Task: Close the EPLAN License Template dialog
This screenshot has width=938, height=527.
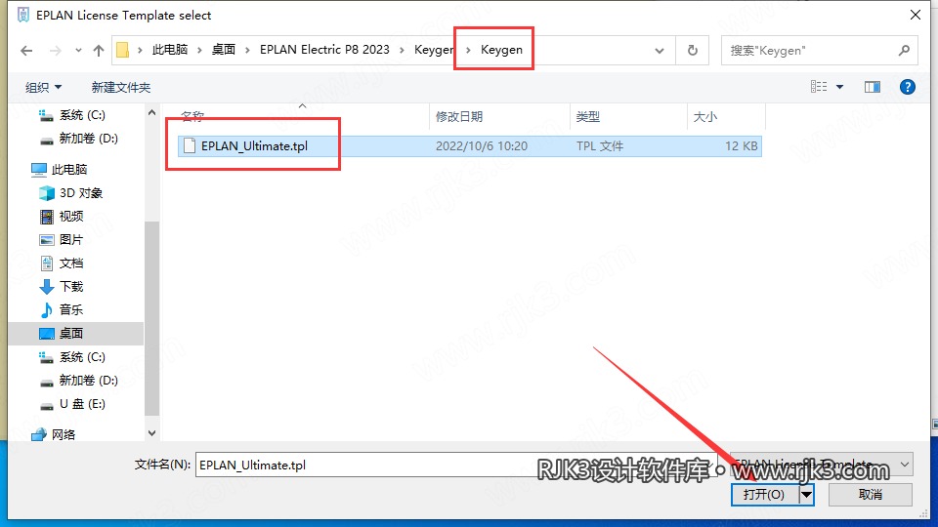Action: coord(916,15)
